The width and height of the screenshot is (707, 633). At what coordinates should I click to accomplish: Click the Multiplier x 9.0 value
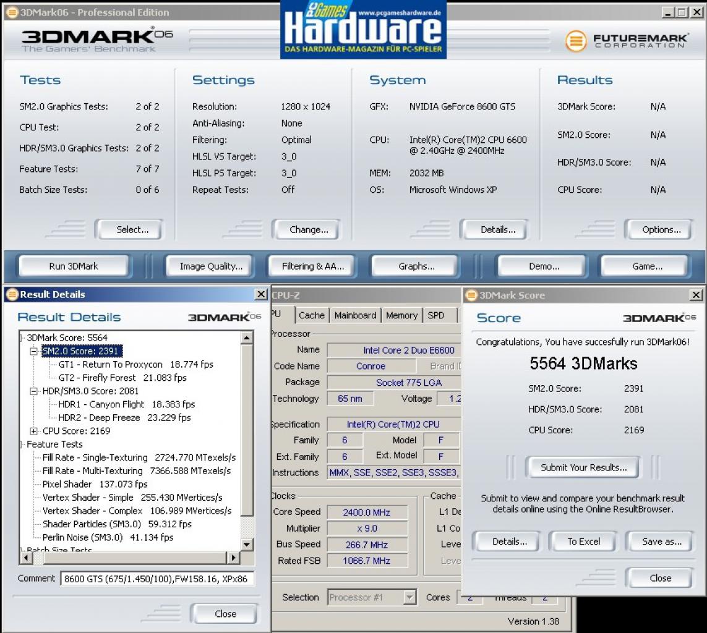[x=367, y=528]
